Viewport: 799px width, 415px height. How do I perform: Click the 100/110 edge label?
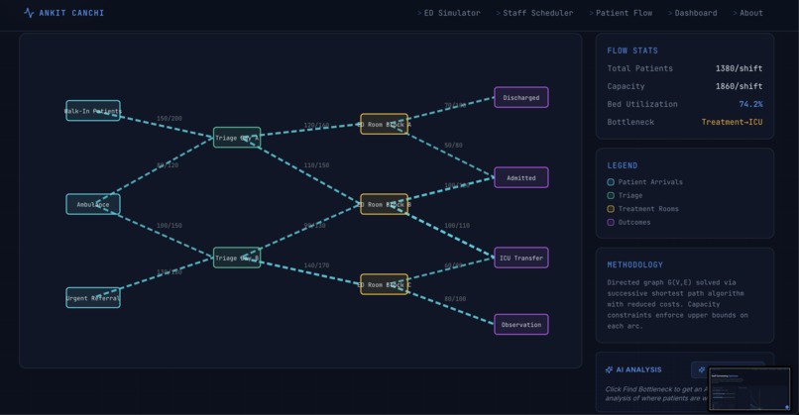coord(457,225)
